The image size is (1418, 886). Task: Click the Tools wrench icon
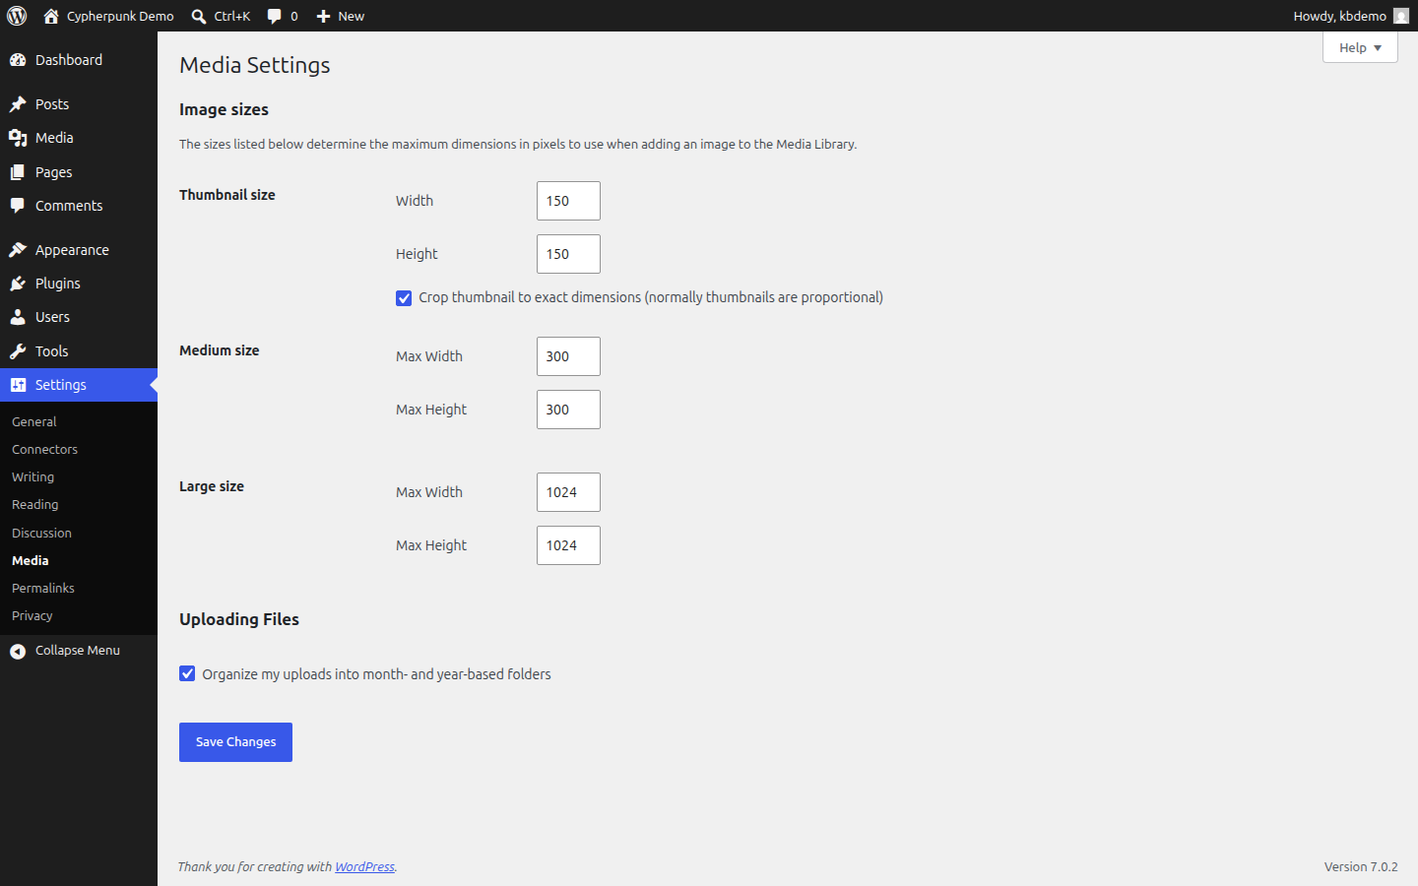18,351
